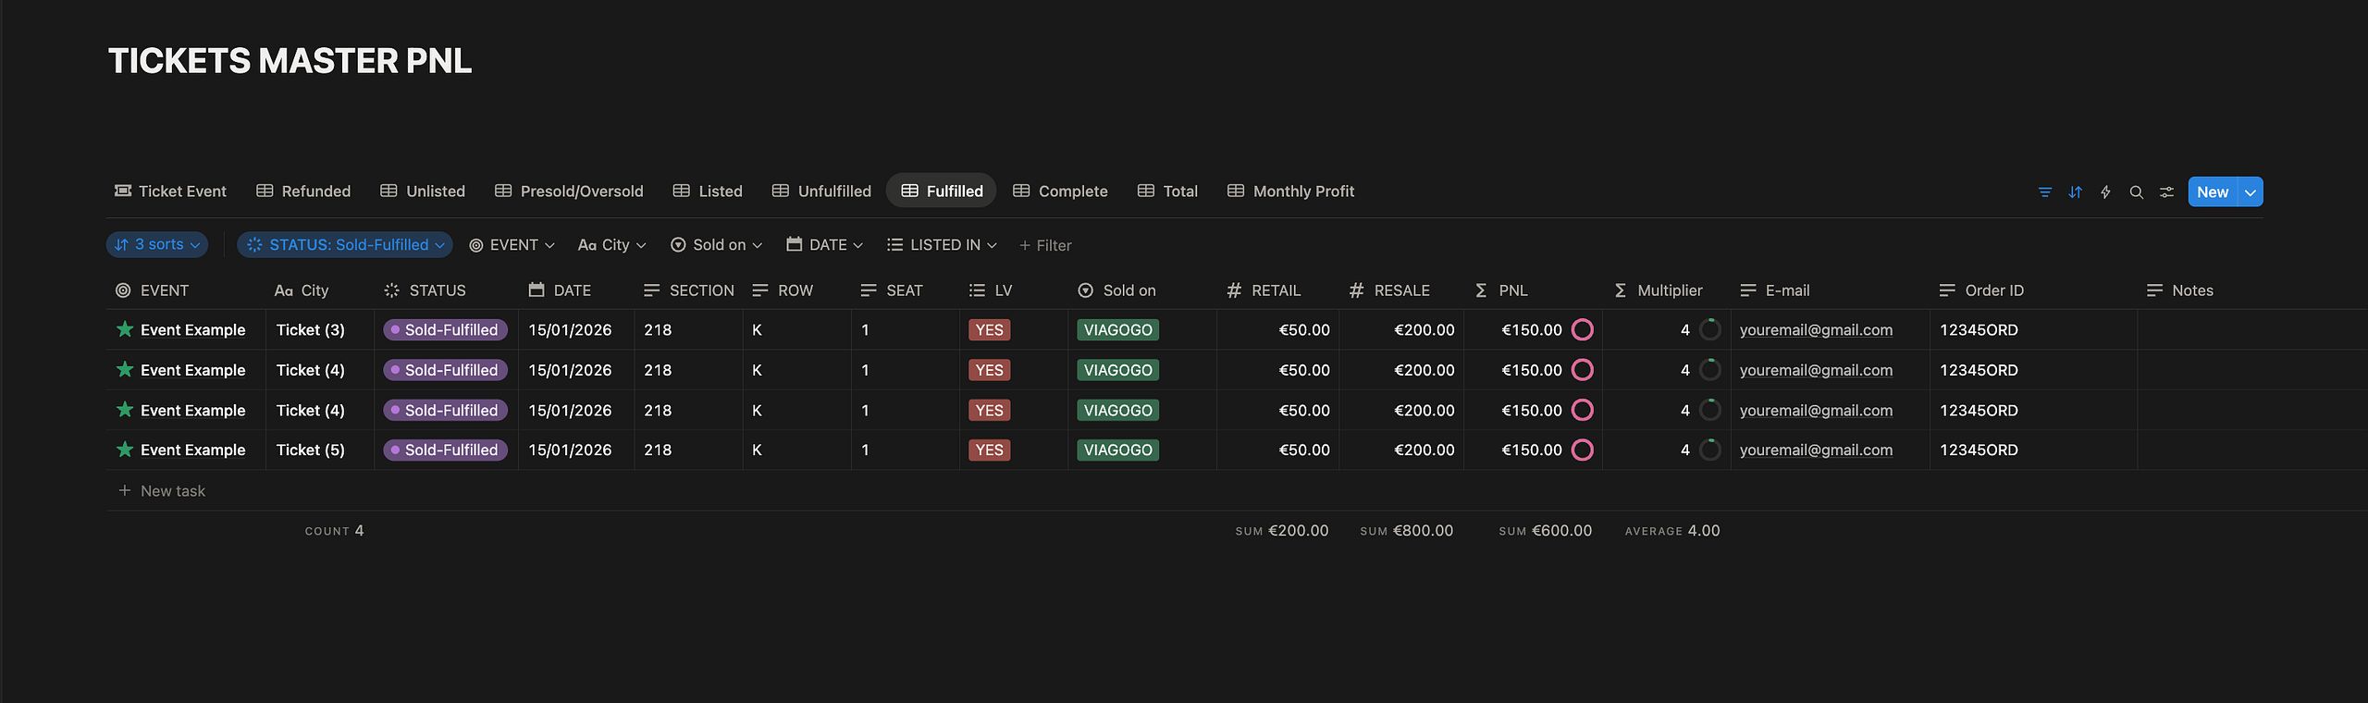Click the PNL column header
The height and width of the screenshot is (703, 2368).
tap(1500, 290)
